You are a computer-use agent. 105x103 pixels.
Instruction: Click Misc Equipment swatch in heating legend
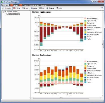(85, 18)
